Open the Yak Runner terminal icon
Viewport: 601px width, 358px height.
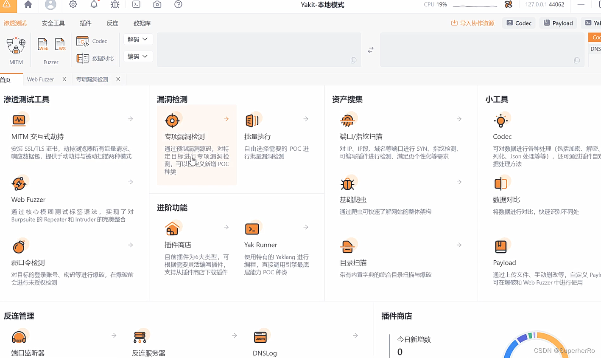tap(252, 228)
